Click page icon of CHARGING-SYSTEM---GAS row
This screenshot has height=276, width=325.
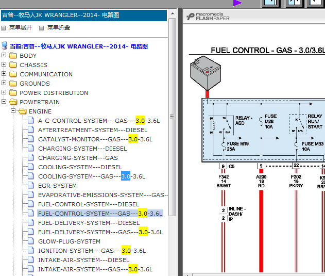pyautogui.click(x=31, y=157)
